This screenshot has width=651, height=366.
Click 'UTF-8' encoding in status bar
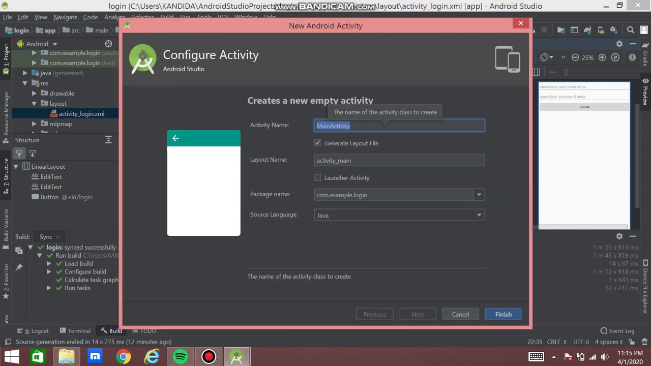tap(581, 342)
